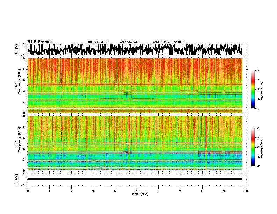Click the date text "Jul. 21, 2017"
277x214 pixels.
pyautogui.click(x=98, y=42)
